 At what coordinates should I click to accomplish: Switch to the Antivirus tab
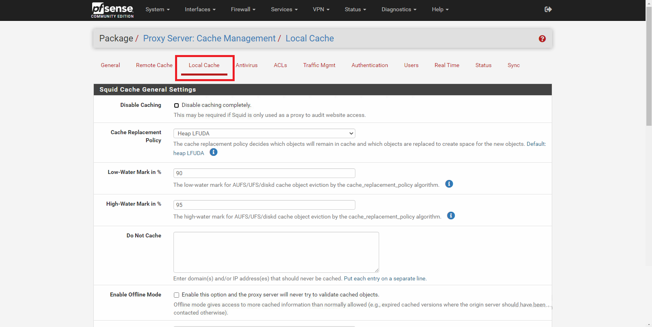coord(247,65)
